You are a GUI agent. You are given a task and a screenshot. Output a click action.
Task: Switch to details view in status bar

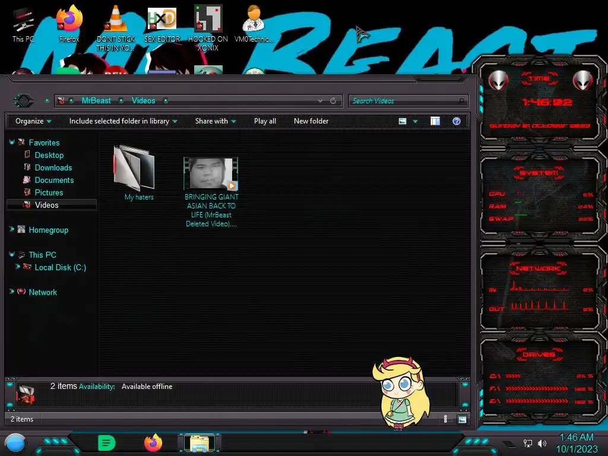[445, 419]
